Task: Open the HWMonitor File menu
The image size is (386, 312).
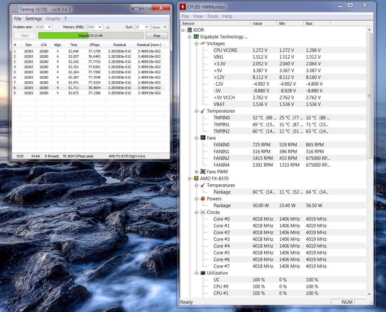Action: click(x=185, y=16)
